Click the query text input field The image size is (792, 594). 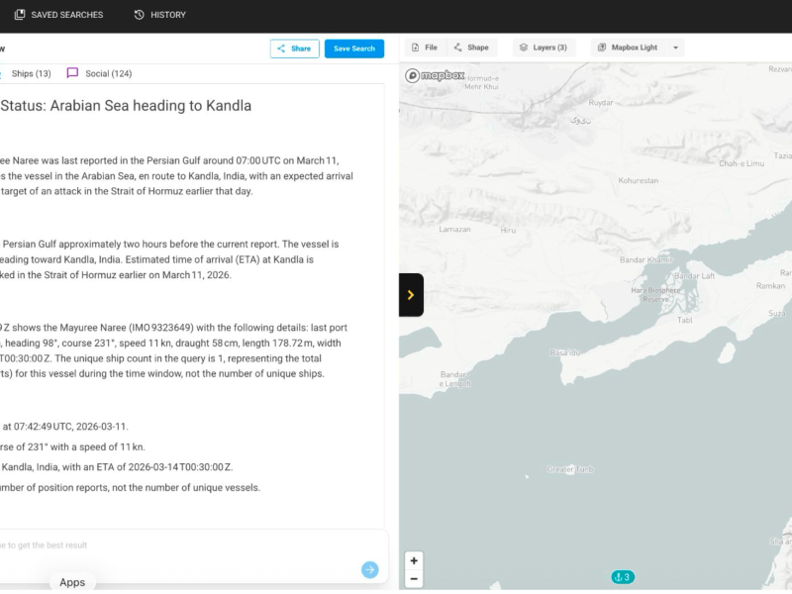(178, 545)
